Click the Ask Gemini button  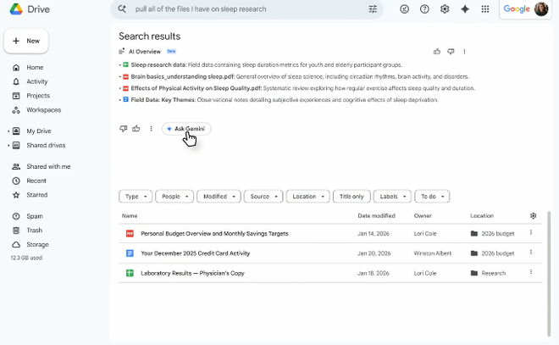[x=186, y=129]
